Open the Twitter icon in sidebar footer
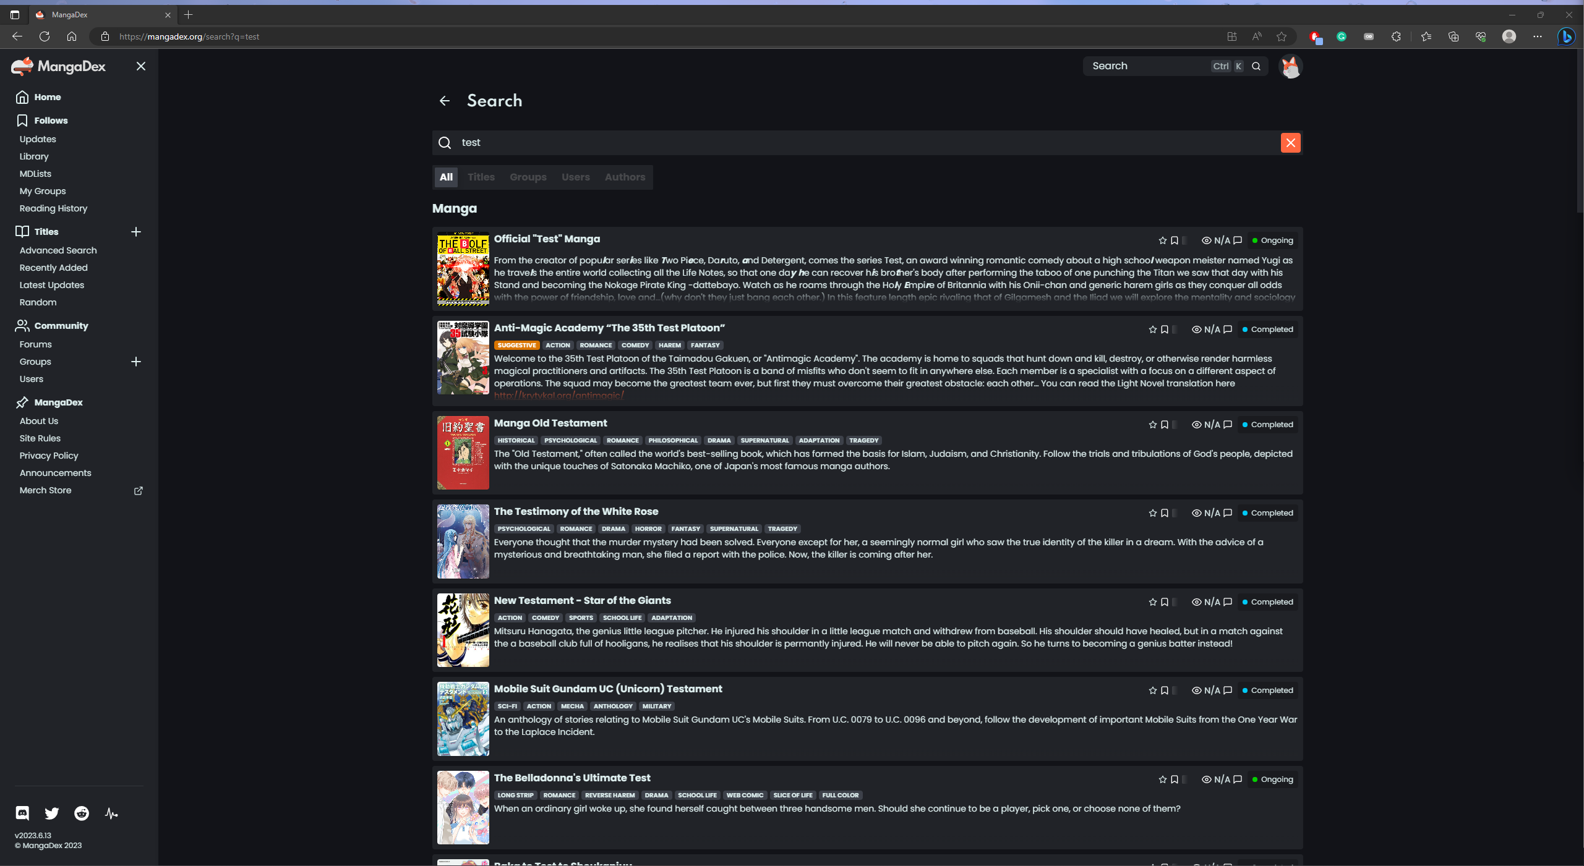1584x866 pixels. pyautogui.click(x=52, y=813)
